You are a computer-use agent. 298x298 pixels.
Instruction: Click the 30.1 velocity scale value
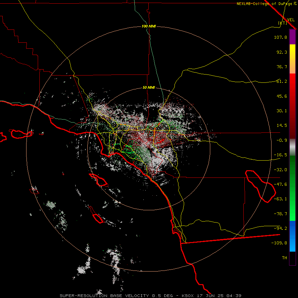pos(282,111)
